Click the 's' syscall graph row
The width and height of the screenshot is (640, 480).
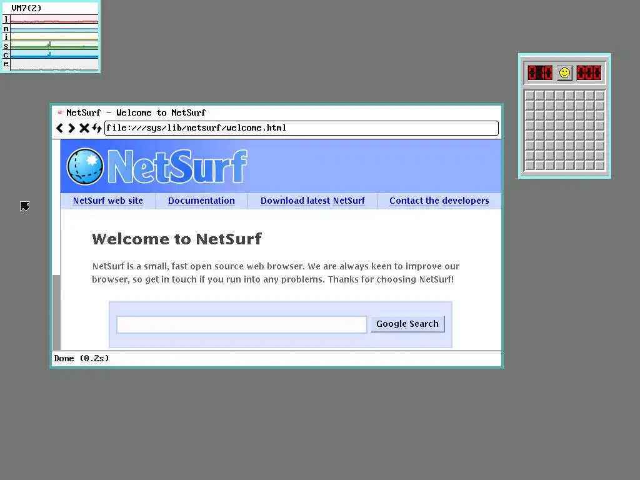tap(50, 46)
